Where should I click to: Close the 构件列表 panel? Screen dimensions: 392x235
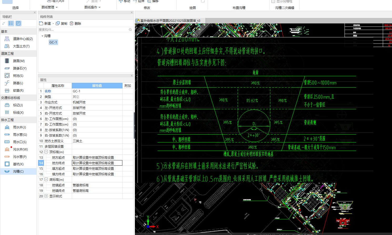tap(132, 12)
